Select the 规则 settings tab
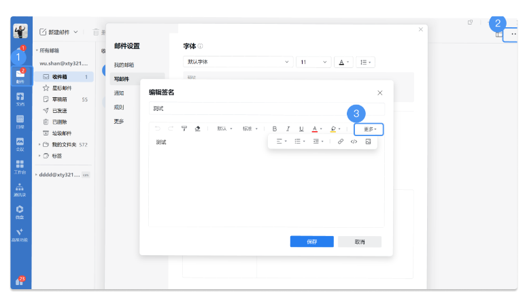The image size is (527, 298). point(119,107)
